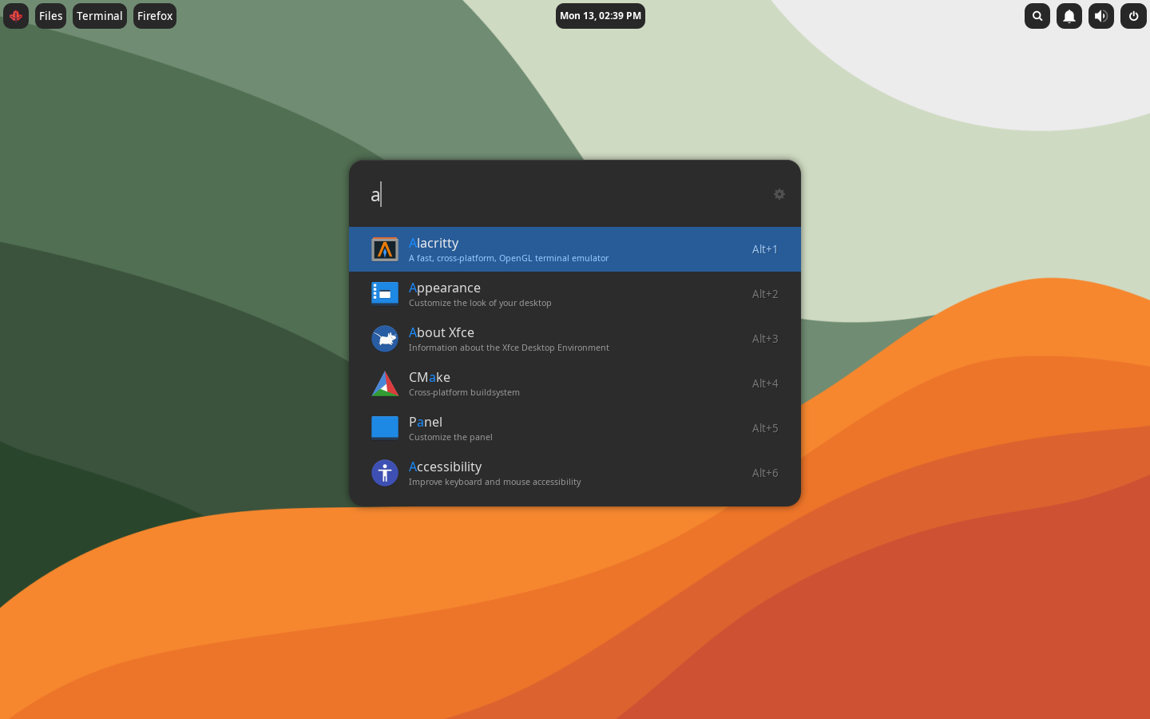The height and width of the screenshot is (719, 1150).
Task: Click the Panel settings blue icon
Action: coord(385,428)
